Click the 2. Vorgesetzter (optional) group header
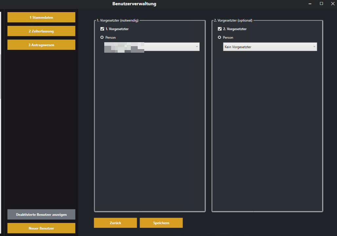 pos(233,20)
